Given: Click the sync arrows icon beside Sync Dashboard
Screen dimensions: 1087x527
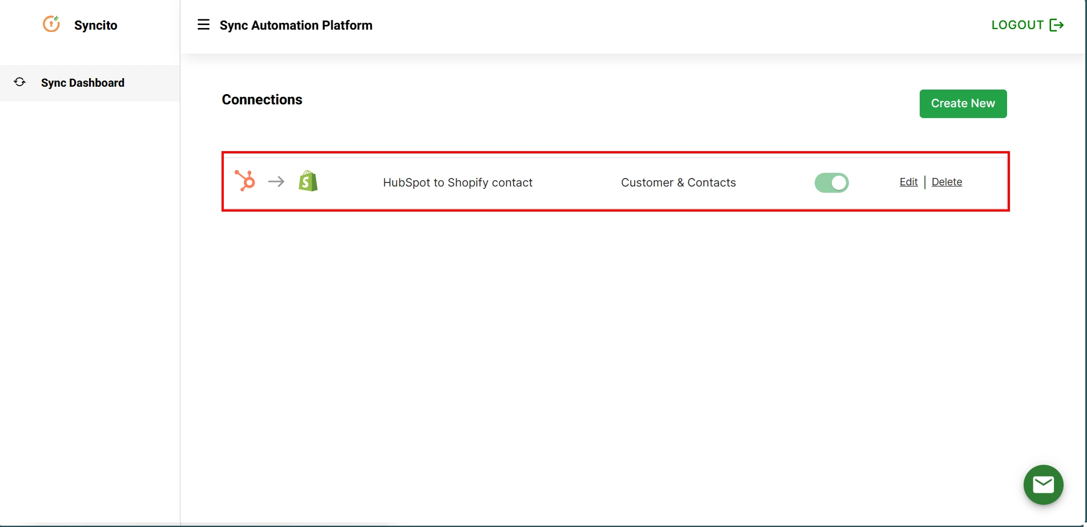Looking at the screenshot, I should (x=19, y=82).
